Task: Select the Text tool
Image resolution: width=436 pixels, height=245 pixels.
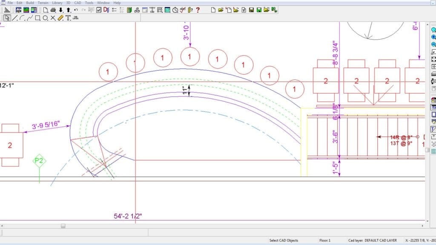Action: coord(68,18)
